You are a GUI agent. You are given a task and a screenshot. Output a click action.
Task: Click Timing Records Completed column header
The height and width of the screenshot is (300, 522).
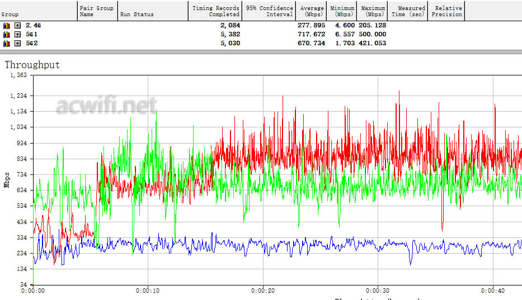pyautogui.click(x=215, y=11)
